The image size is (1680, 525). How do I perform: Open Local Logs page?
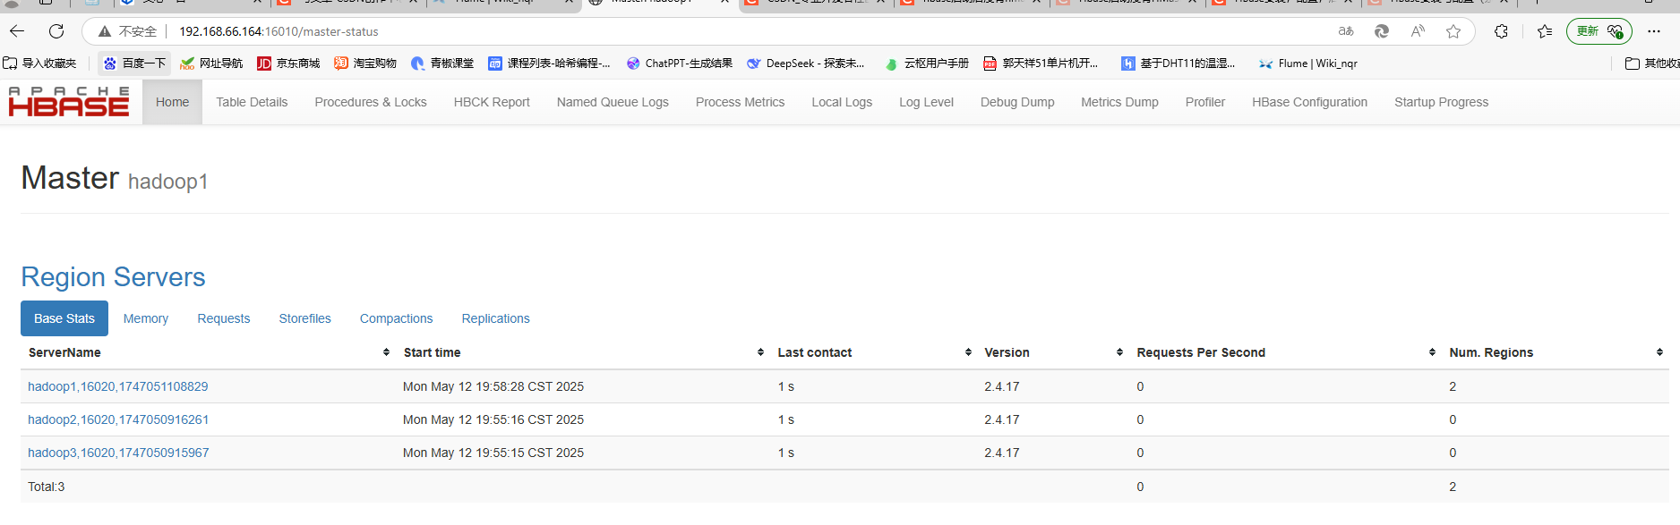point(842,102)
